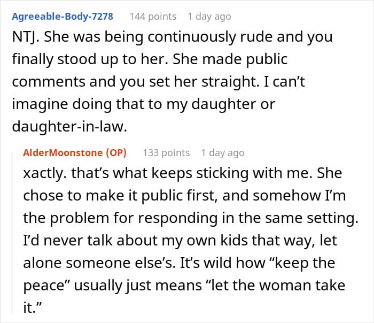Click the timestamp on AlderMoonstone's reply
Image resolution: width=374 pixels, height=323 pixels.
point(222,153)
